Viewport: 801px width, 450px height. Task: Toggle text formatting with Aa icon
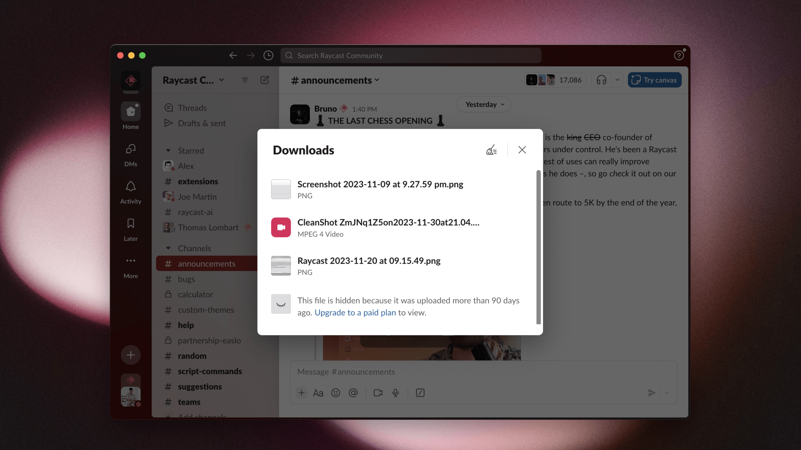[x=318, y=393]
